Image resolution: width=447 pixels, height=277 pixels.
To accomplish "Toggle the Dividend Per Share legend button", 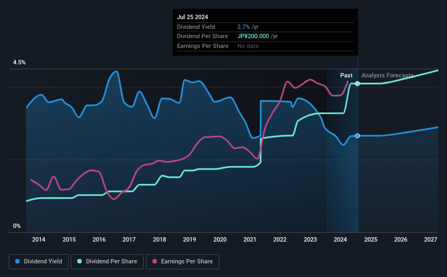I will pos(107,262).
